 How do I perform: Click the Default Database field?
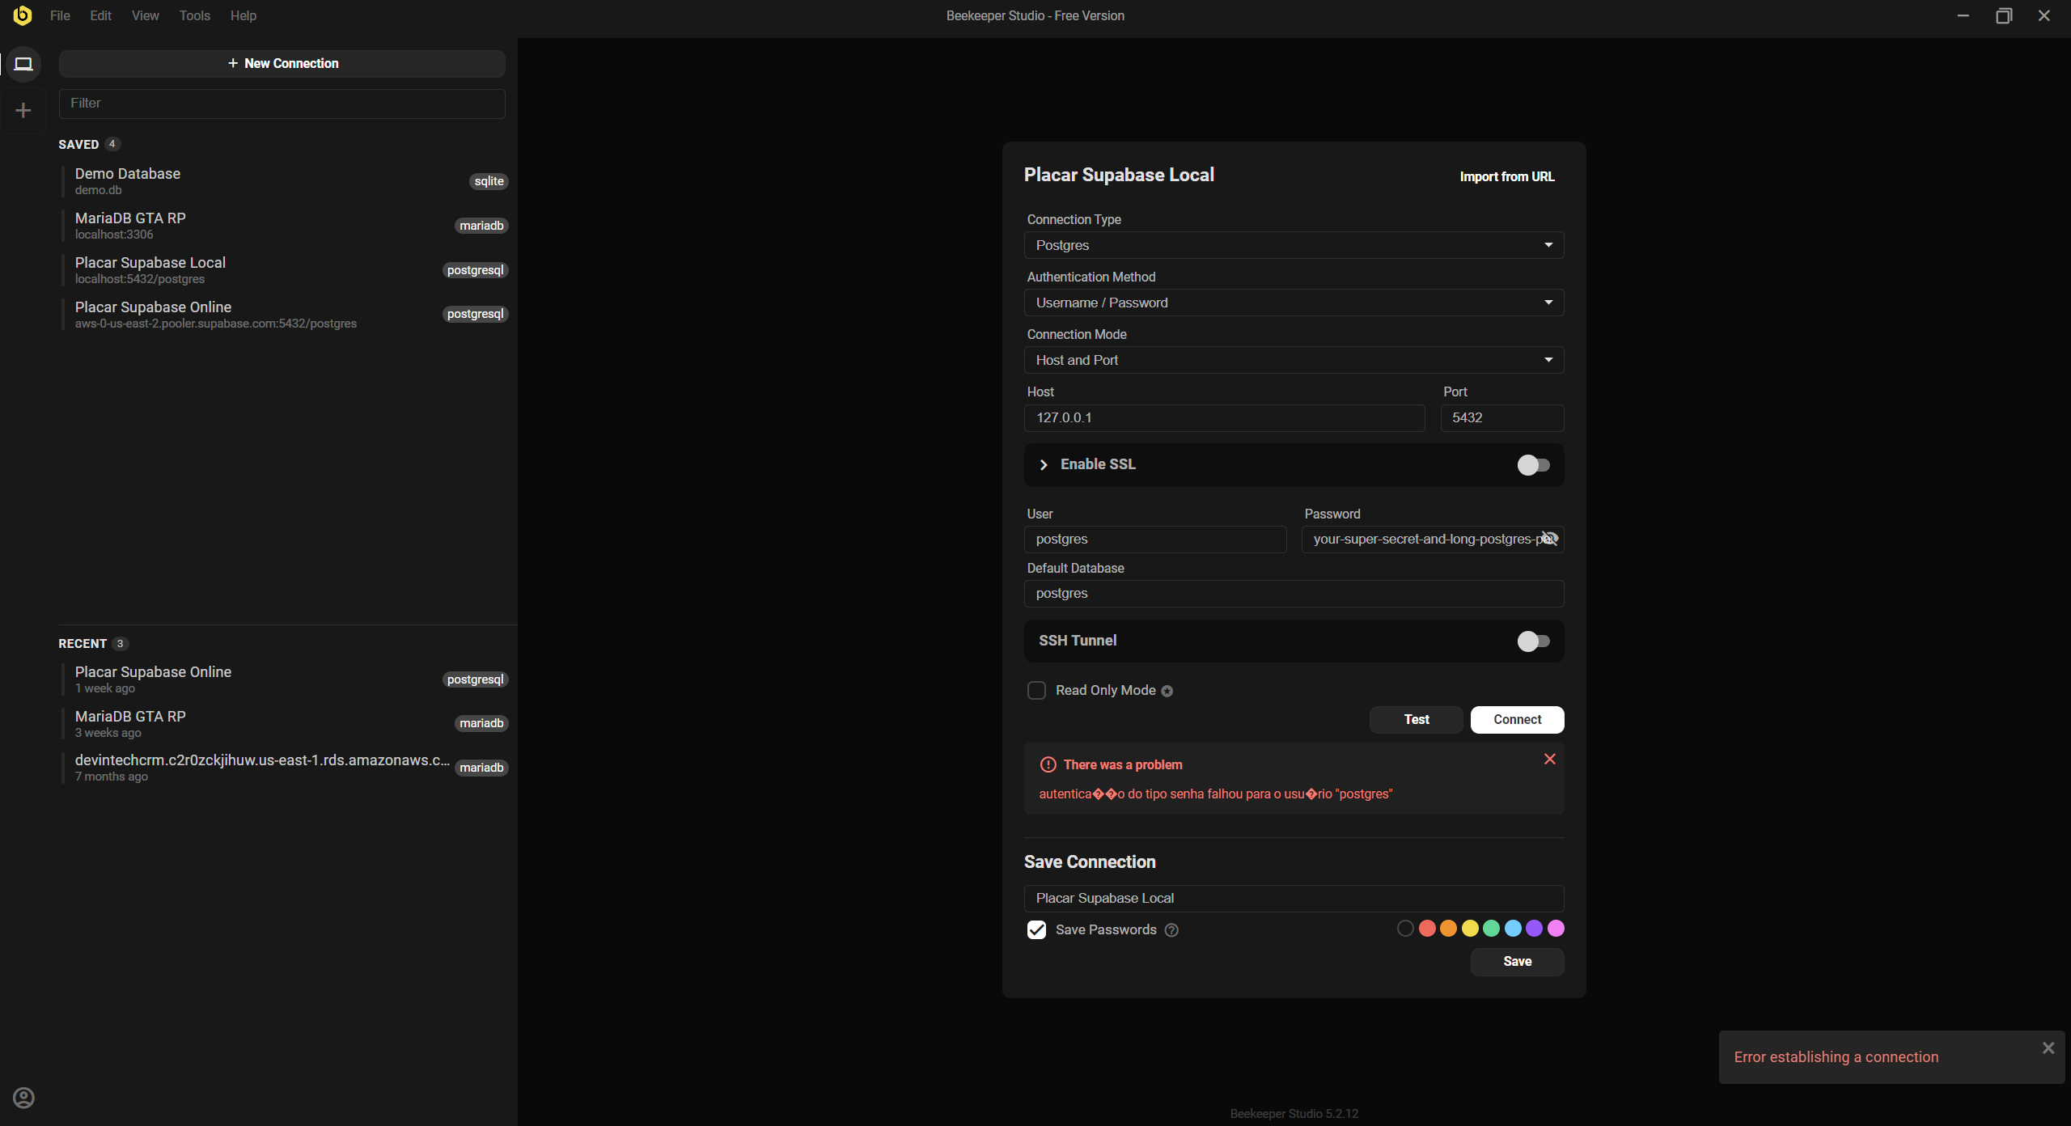tap(1294, 594)
